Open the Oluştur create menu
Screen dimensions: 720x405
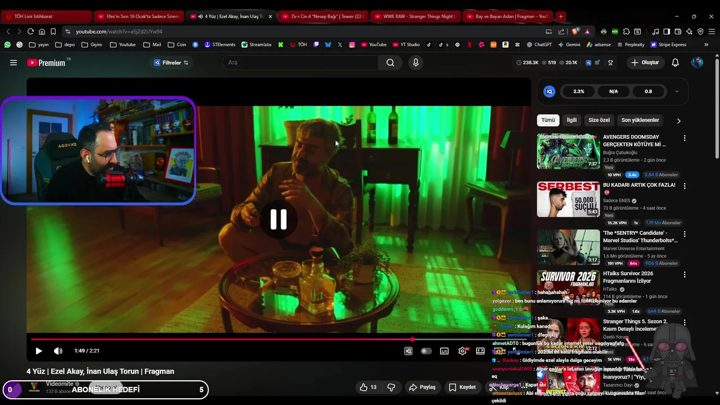pyautogui.click(x=645, y=62)
